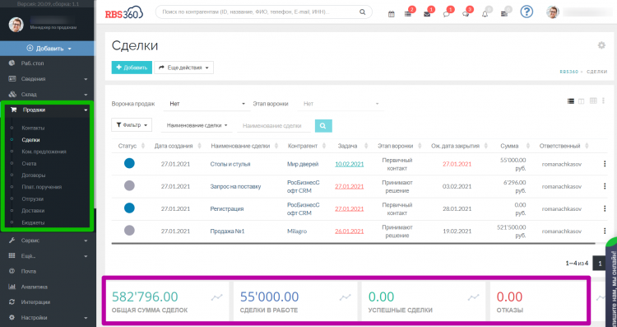Viewport: 617px width, 327px height.
Task: Click status circle of Столы и стулья
Action: (129, 163)
